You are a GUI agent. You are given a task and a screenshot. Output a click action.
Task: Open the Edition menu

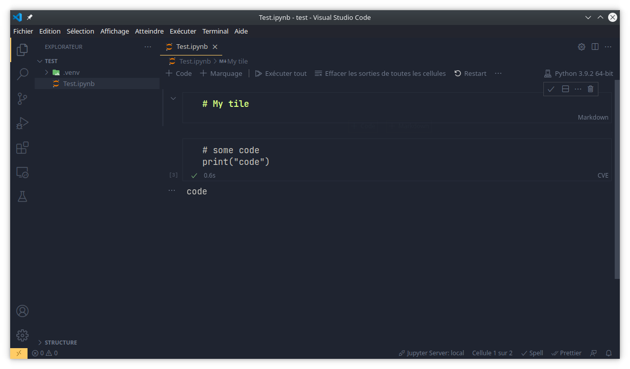tap(50, 31)
